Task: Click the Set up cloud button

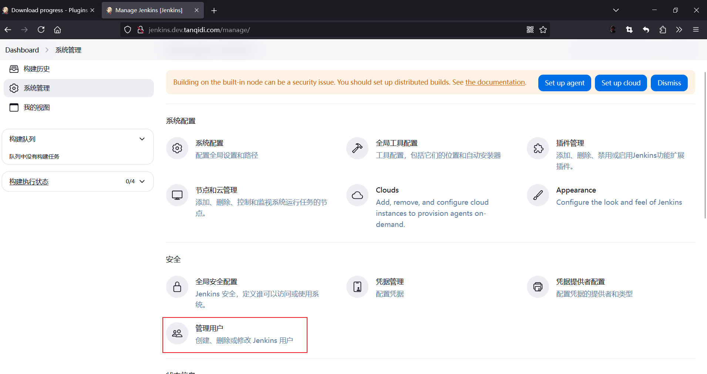Action: click(x=621, y=83)
